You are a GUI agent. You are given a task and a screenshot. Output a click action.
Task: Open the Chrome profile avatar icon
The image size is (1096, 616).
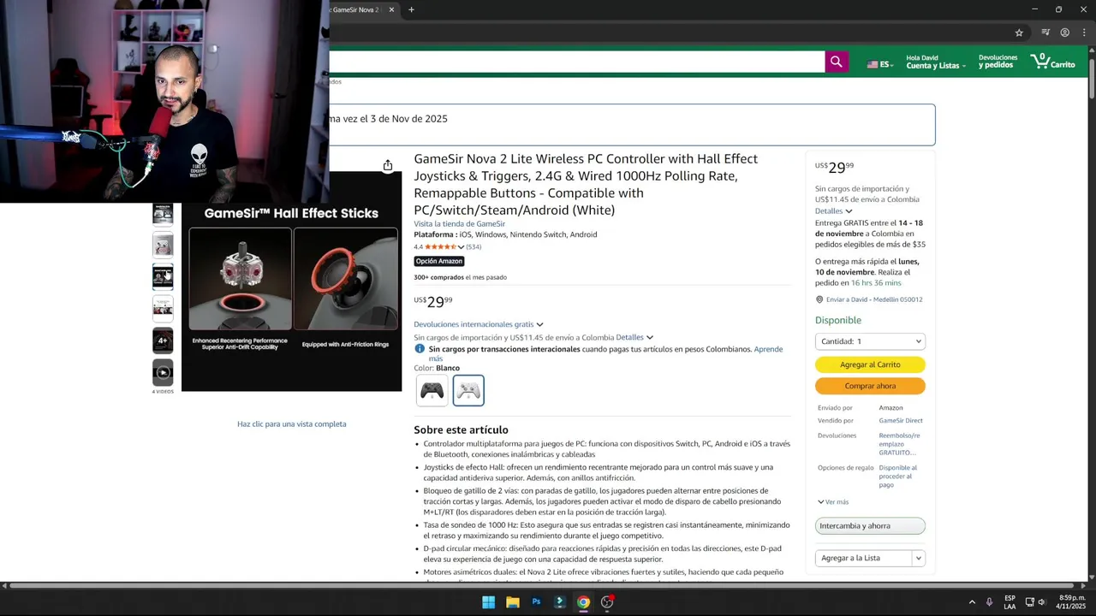click(1065, 33)
